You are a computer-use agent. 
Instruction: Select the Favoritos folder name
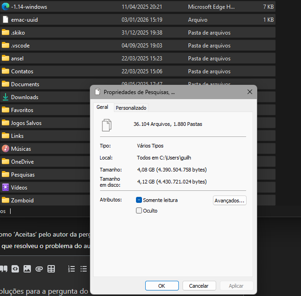pos(22,110)
